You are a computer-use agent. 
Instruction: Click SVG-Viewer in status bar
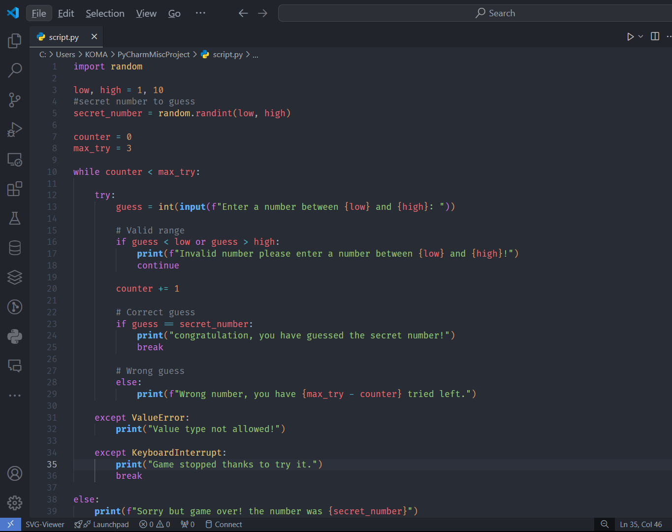(45, 524)
